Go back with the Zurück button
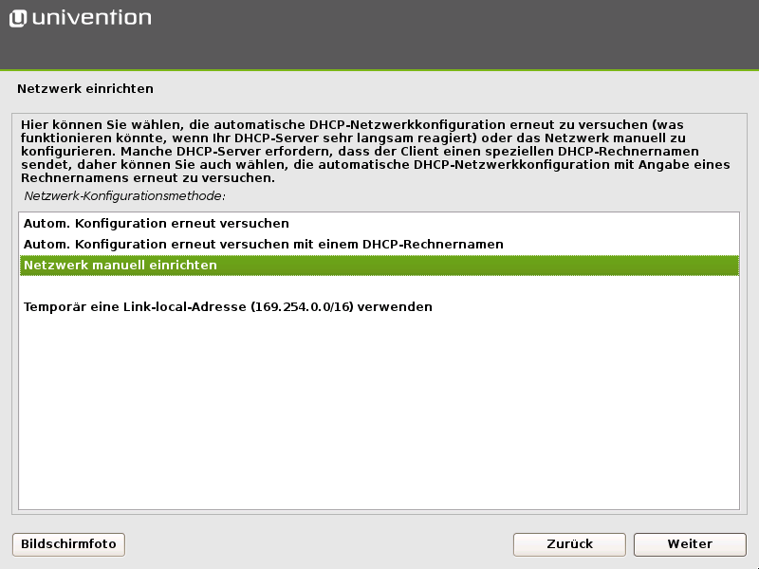This screenshot has width=759, height=569. (569, 544)
